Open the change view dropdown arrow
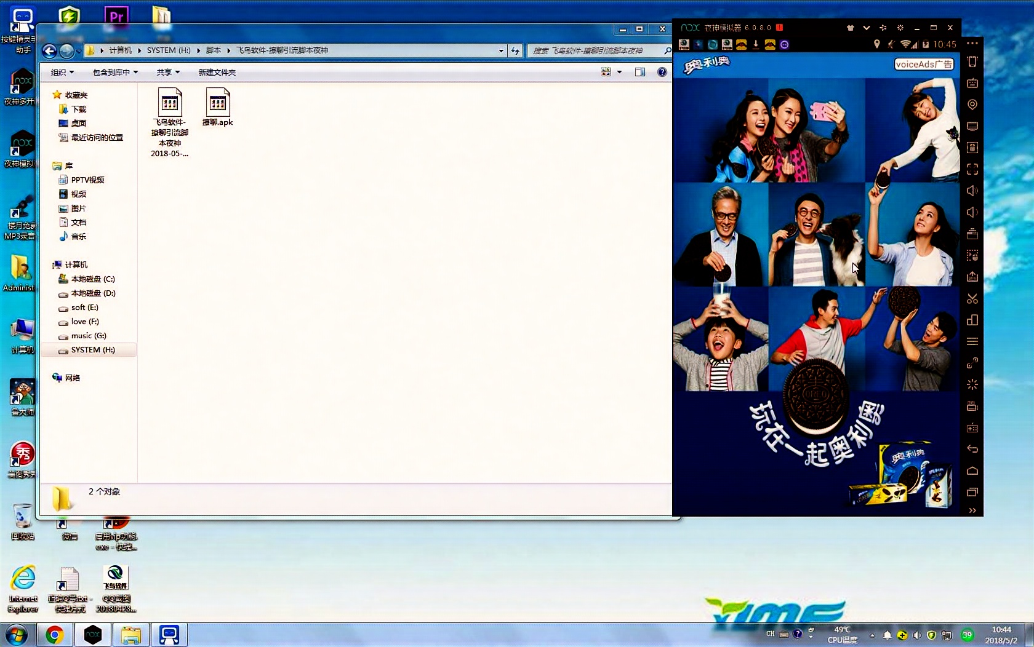 click(x=619, y=72)
